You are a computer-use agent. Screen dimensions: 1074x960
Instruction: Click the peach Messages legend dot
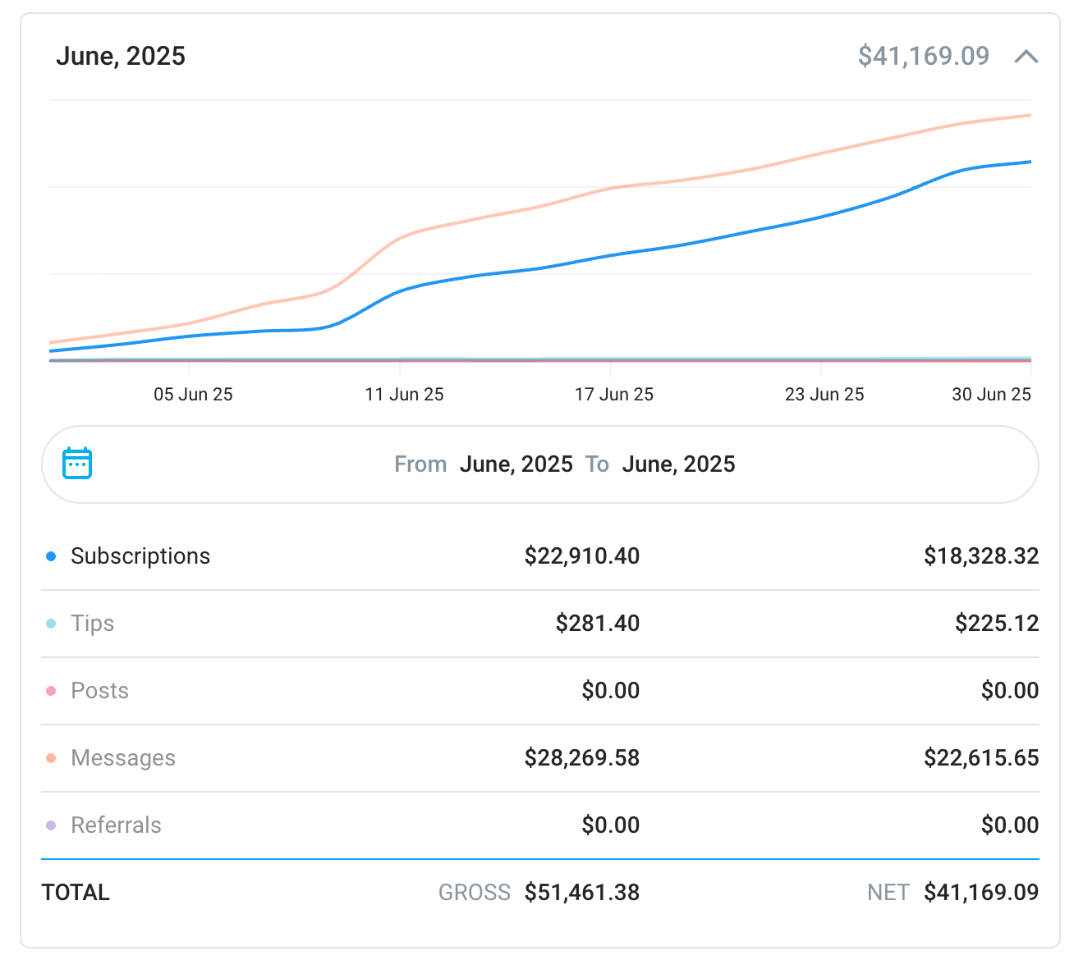[x=51, y=758]
